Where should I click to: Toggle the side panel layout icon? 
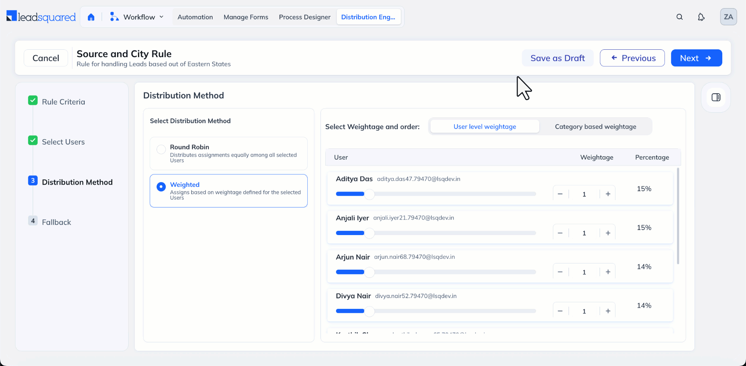point(716,97)
